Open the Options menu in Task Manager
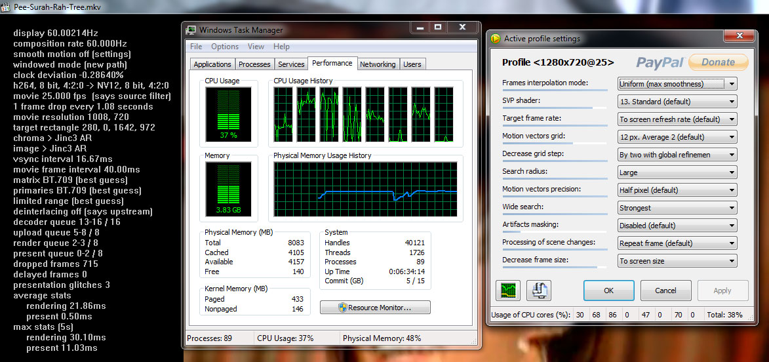769x362 pixels. click(x=225, y=47)
